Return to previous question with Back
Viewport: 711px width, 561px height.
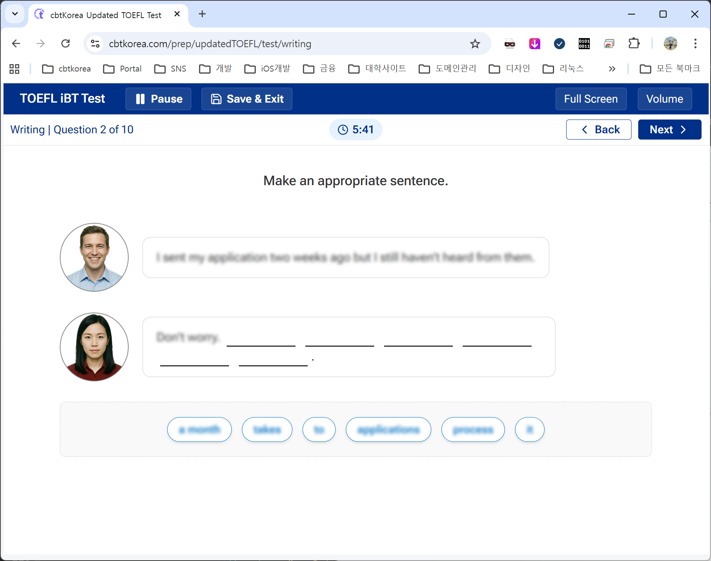pos(598,129)
